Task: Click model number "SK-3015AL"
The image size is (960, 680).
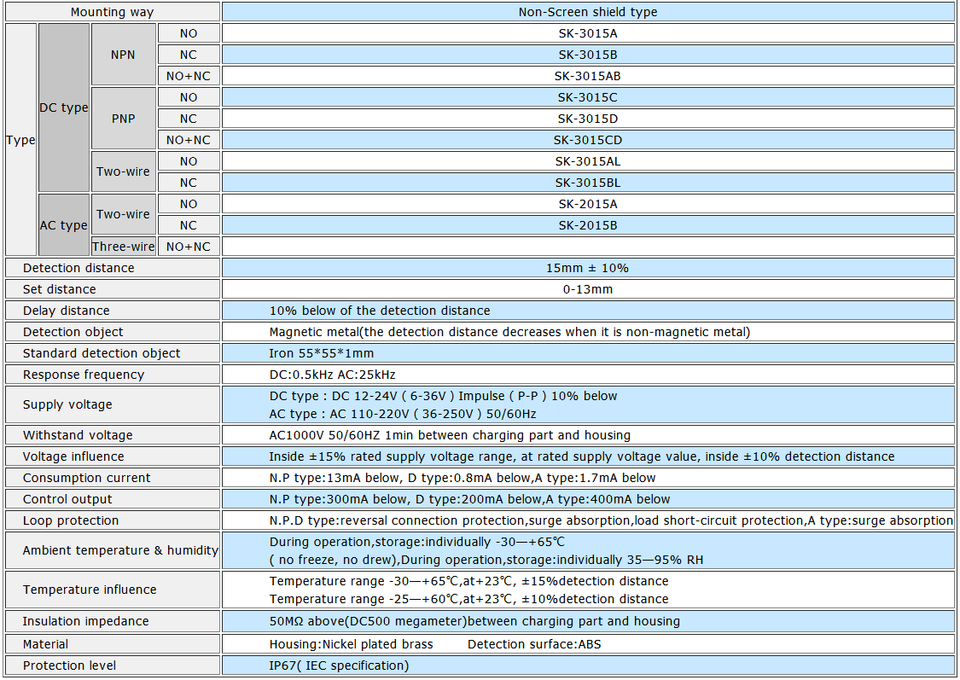Action: coord(588,161)
